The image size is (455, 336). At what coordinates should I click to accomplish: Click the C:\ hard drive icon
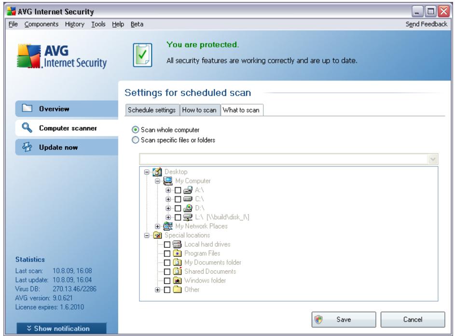click(188, 199)
